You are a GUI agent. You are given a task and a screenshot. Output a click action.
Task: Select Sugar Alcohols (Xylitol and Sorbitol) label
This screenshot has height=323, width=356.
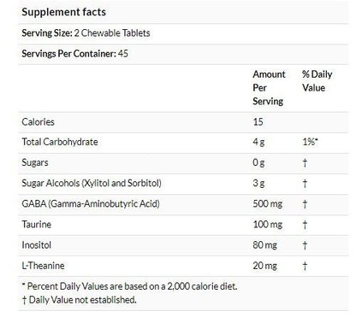pyautogui.click(x=92, y=183)
